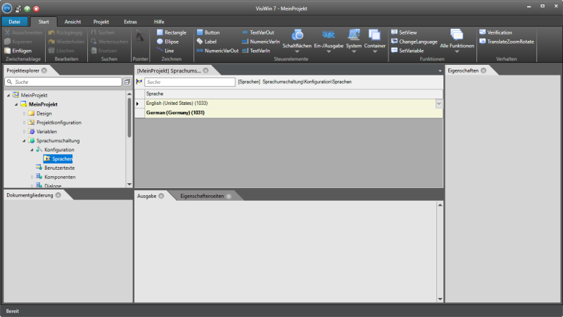Image resolution: width=563 pixels, height=317 pixels.
Task: Close the [MeinProjekt] Sprachums... document tab
Action: click(205, 70)
